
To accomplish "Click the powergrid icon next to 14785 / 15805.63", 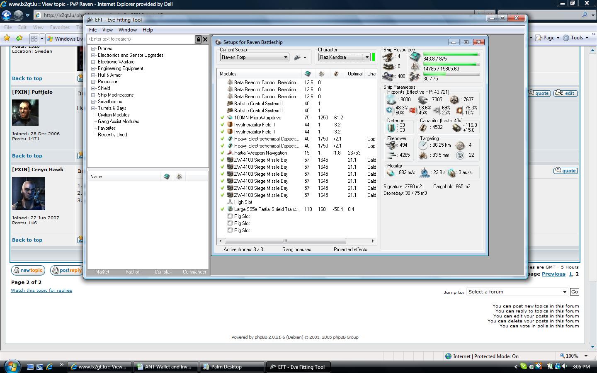I will [x=415, y=67].
